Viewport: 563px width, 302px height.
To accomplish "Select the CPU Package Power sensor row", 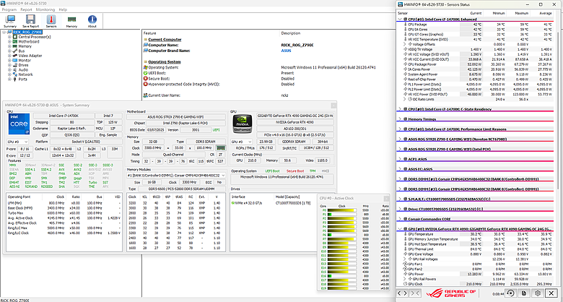I will click(475, 64).
